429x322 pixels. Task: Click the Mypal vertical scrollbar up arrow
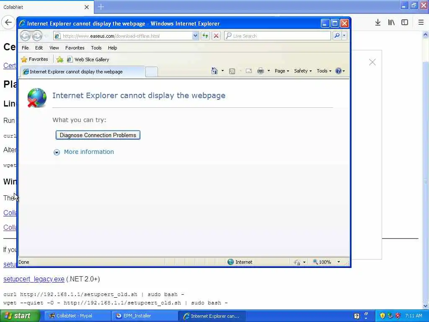426,35
